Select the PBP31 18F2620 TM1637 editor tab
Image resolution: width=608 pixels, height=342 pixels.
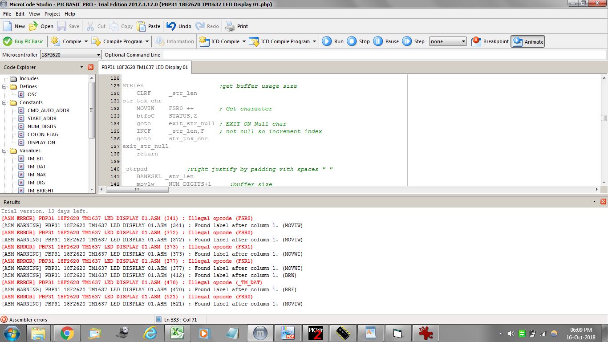tap(145, 67)
